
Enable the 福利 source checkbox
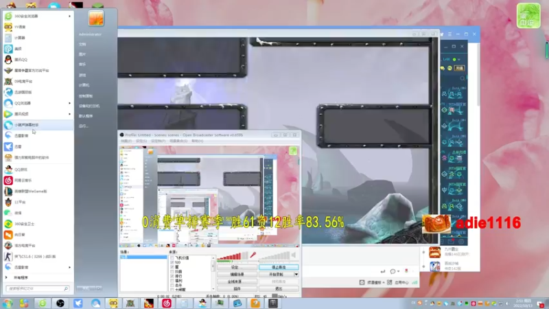172,281
